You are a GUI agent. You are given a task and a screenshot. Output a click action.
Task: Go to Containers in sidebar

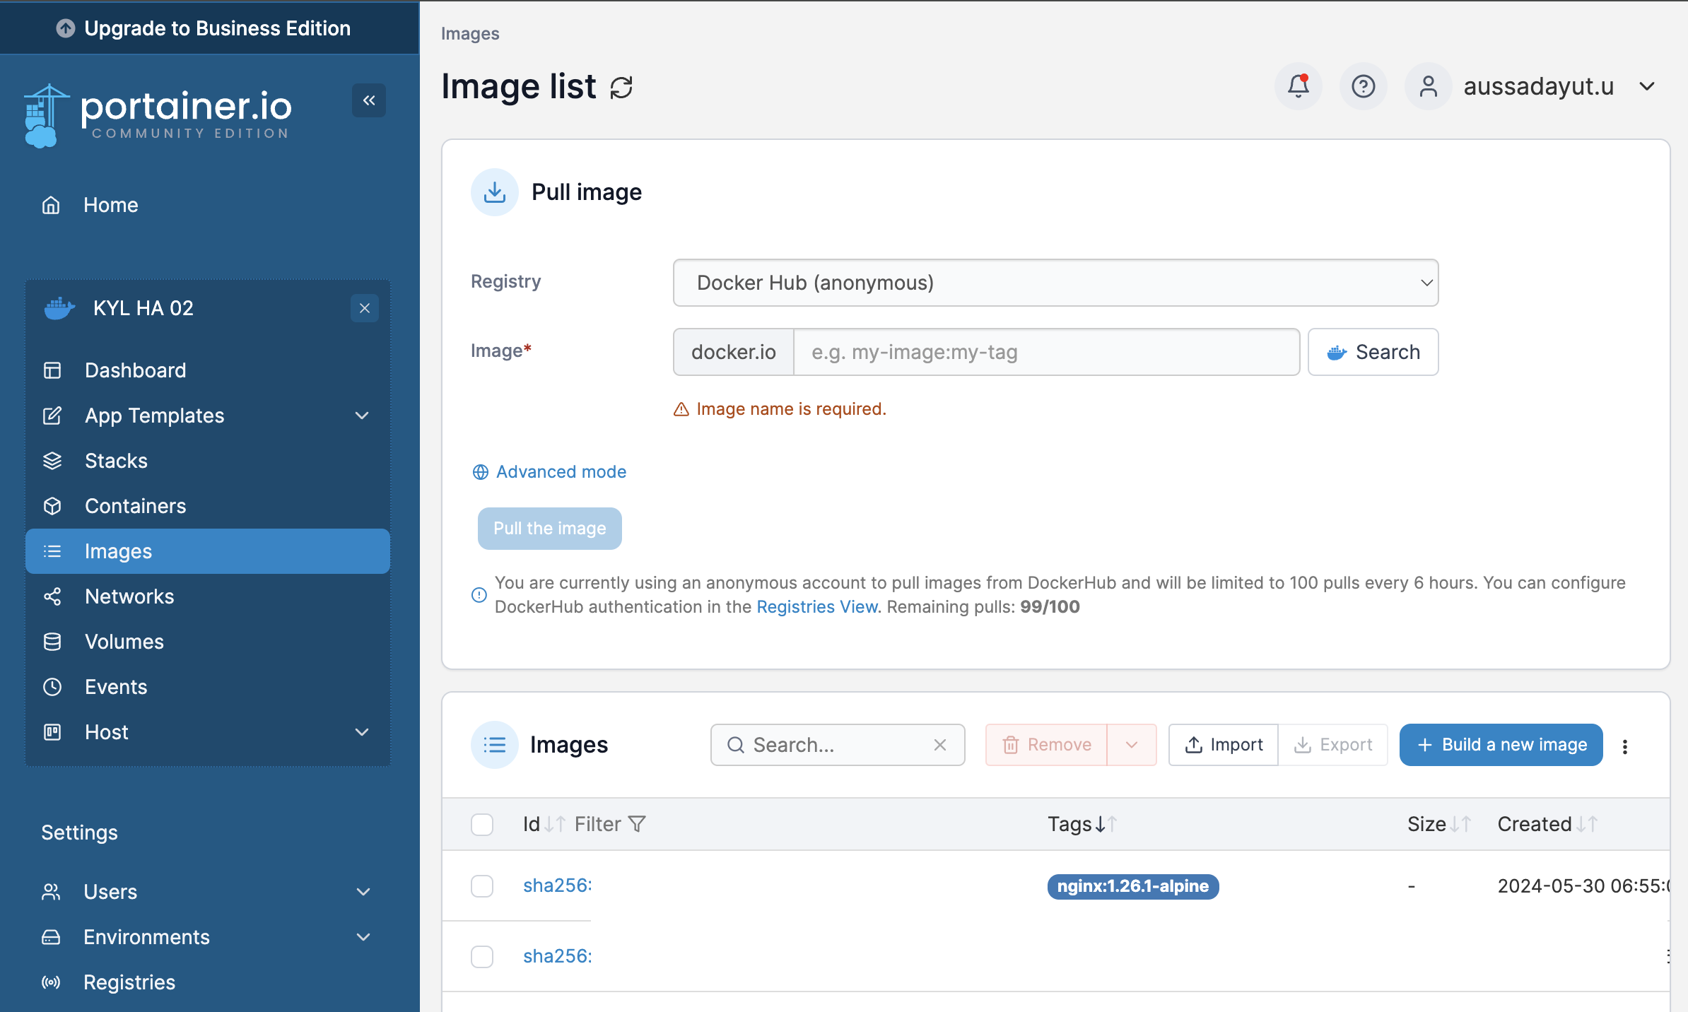pyautogui.click(x=135, y=506)
